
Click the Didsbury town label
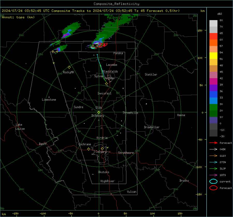point(98,116)
